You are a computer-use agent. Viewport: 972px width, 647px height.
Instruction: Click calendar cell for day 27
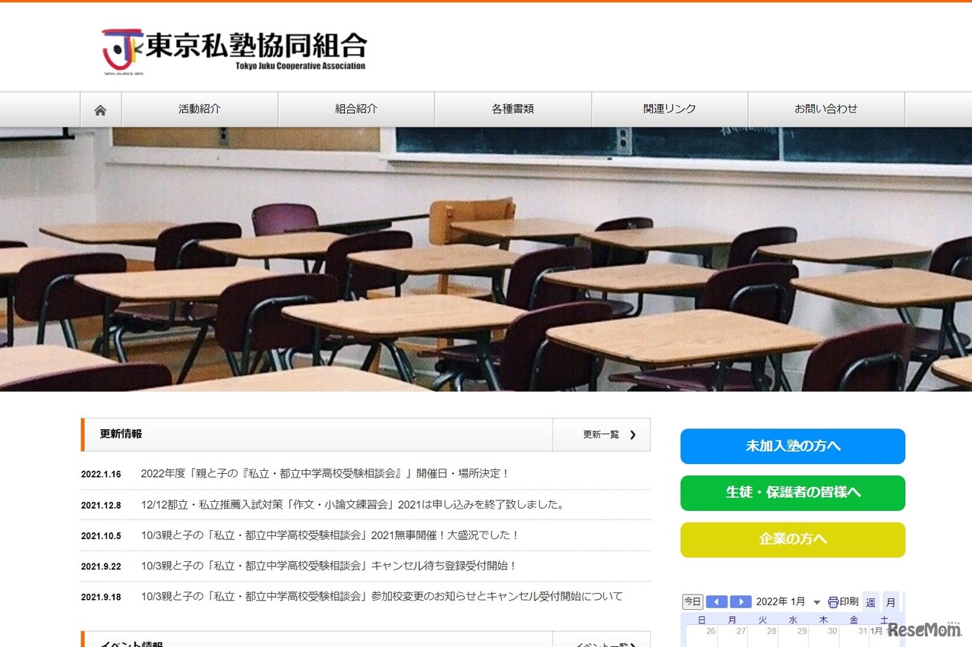[732, 636]
